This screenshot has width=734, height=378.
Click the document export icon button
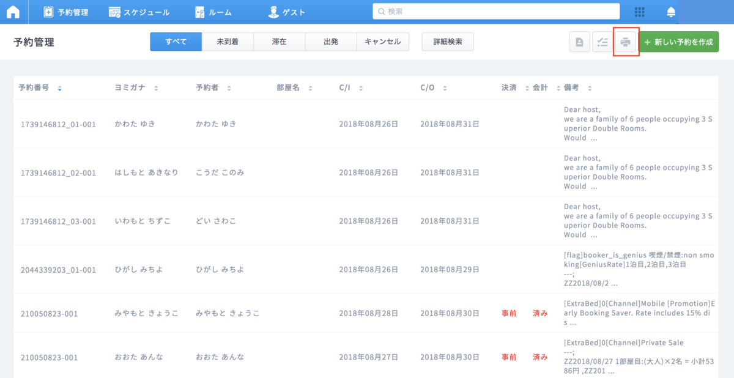pos(579,42)
